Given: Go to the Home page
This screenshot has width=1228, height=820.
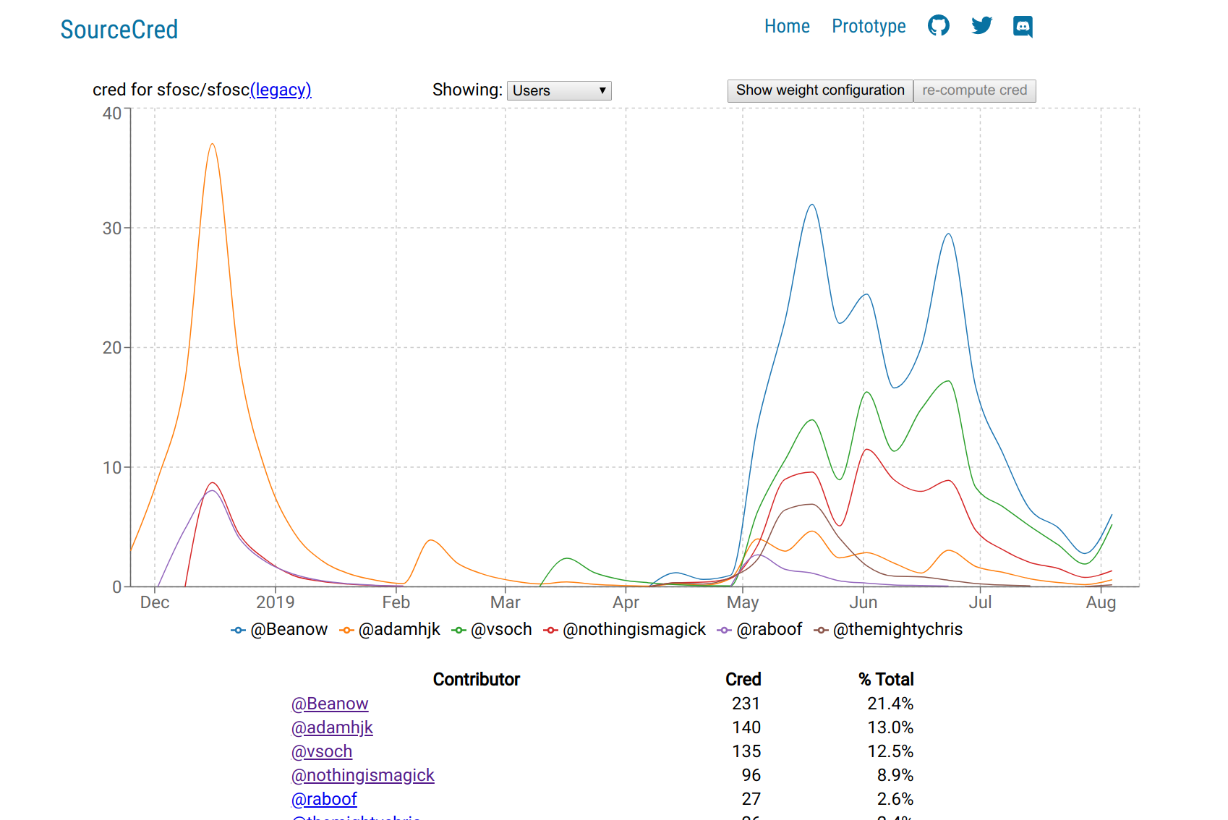Looking at the screenshot, I should (x=787, y=26).
